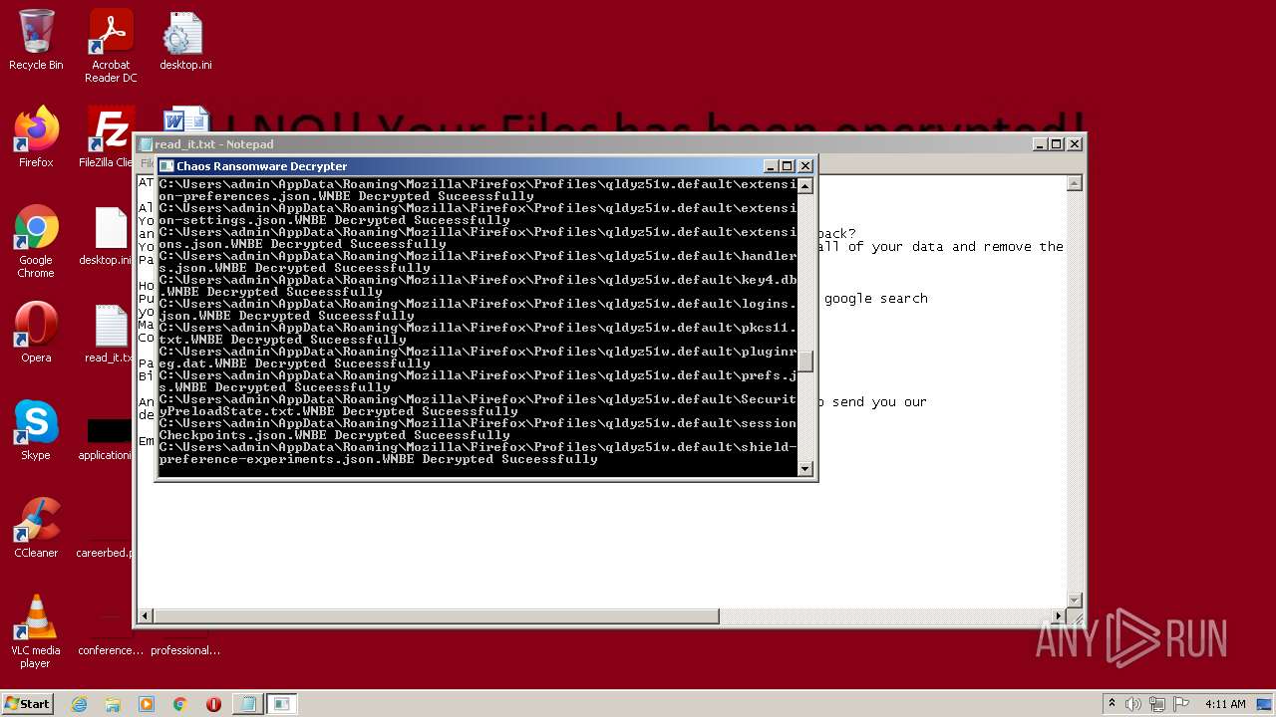Click Notepad horizontal scroll left arrow
The height and width of the screenshot is (717, 1276).
[146, 616]
